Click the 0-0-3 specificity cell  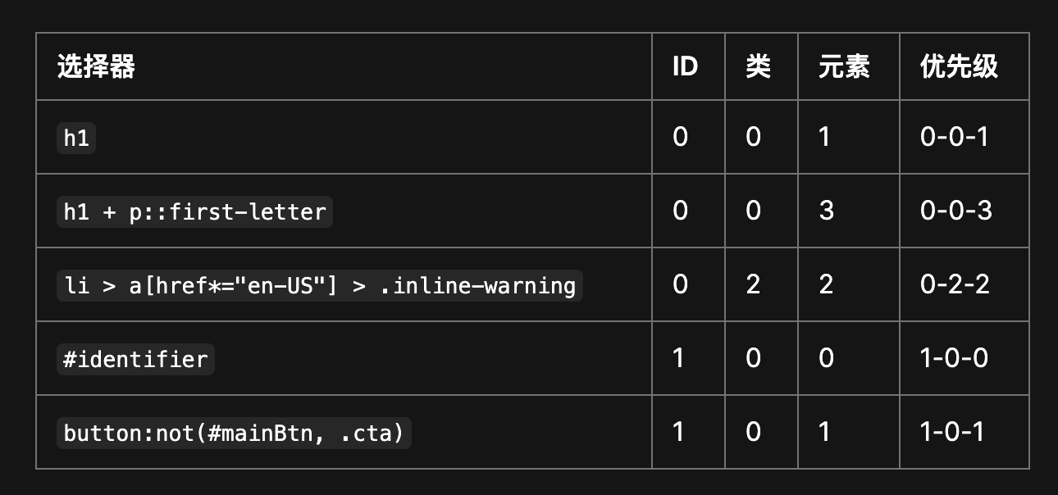[x=956, y=211]
